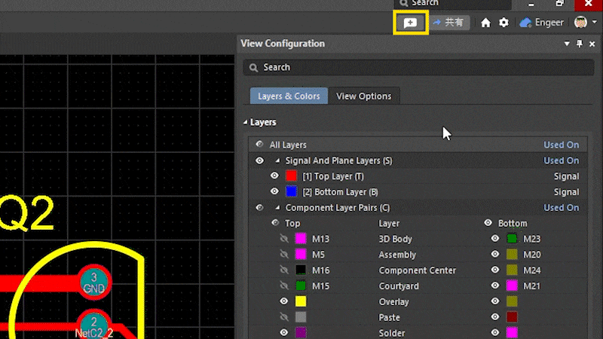Hide the Top Layer (T)
Viewport: 603px width, 339px height.
point(274,176)
